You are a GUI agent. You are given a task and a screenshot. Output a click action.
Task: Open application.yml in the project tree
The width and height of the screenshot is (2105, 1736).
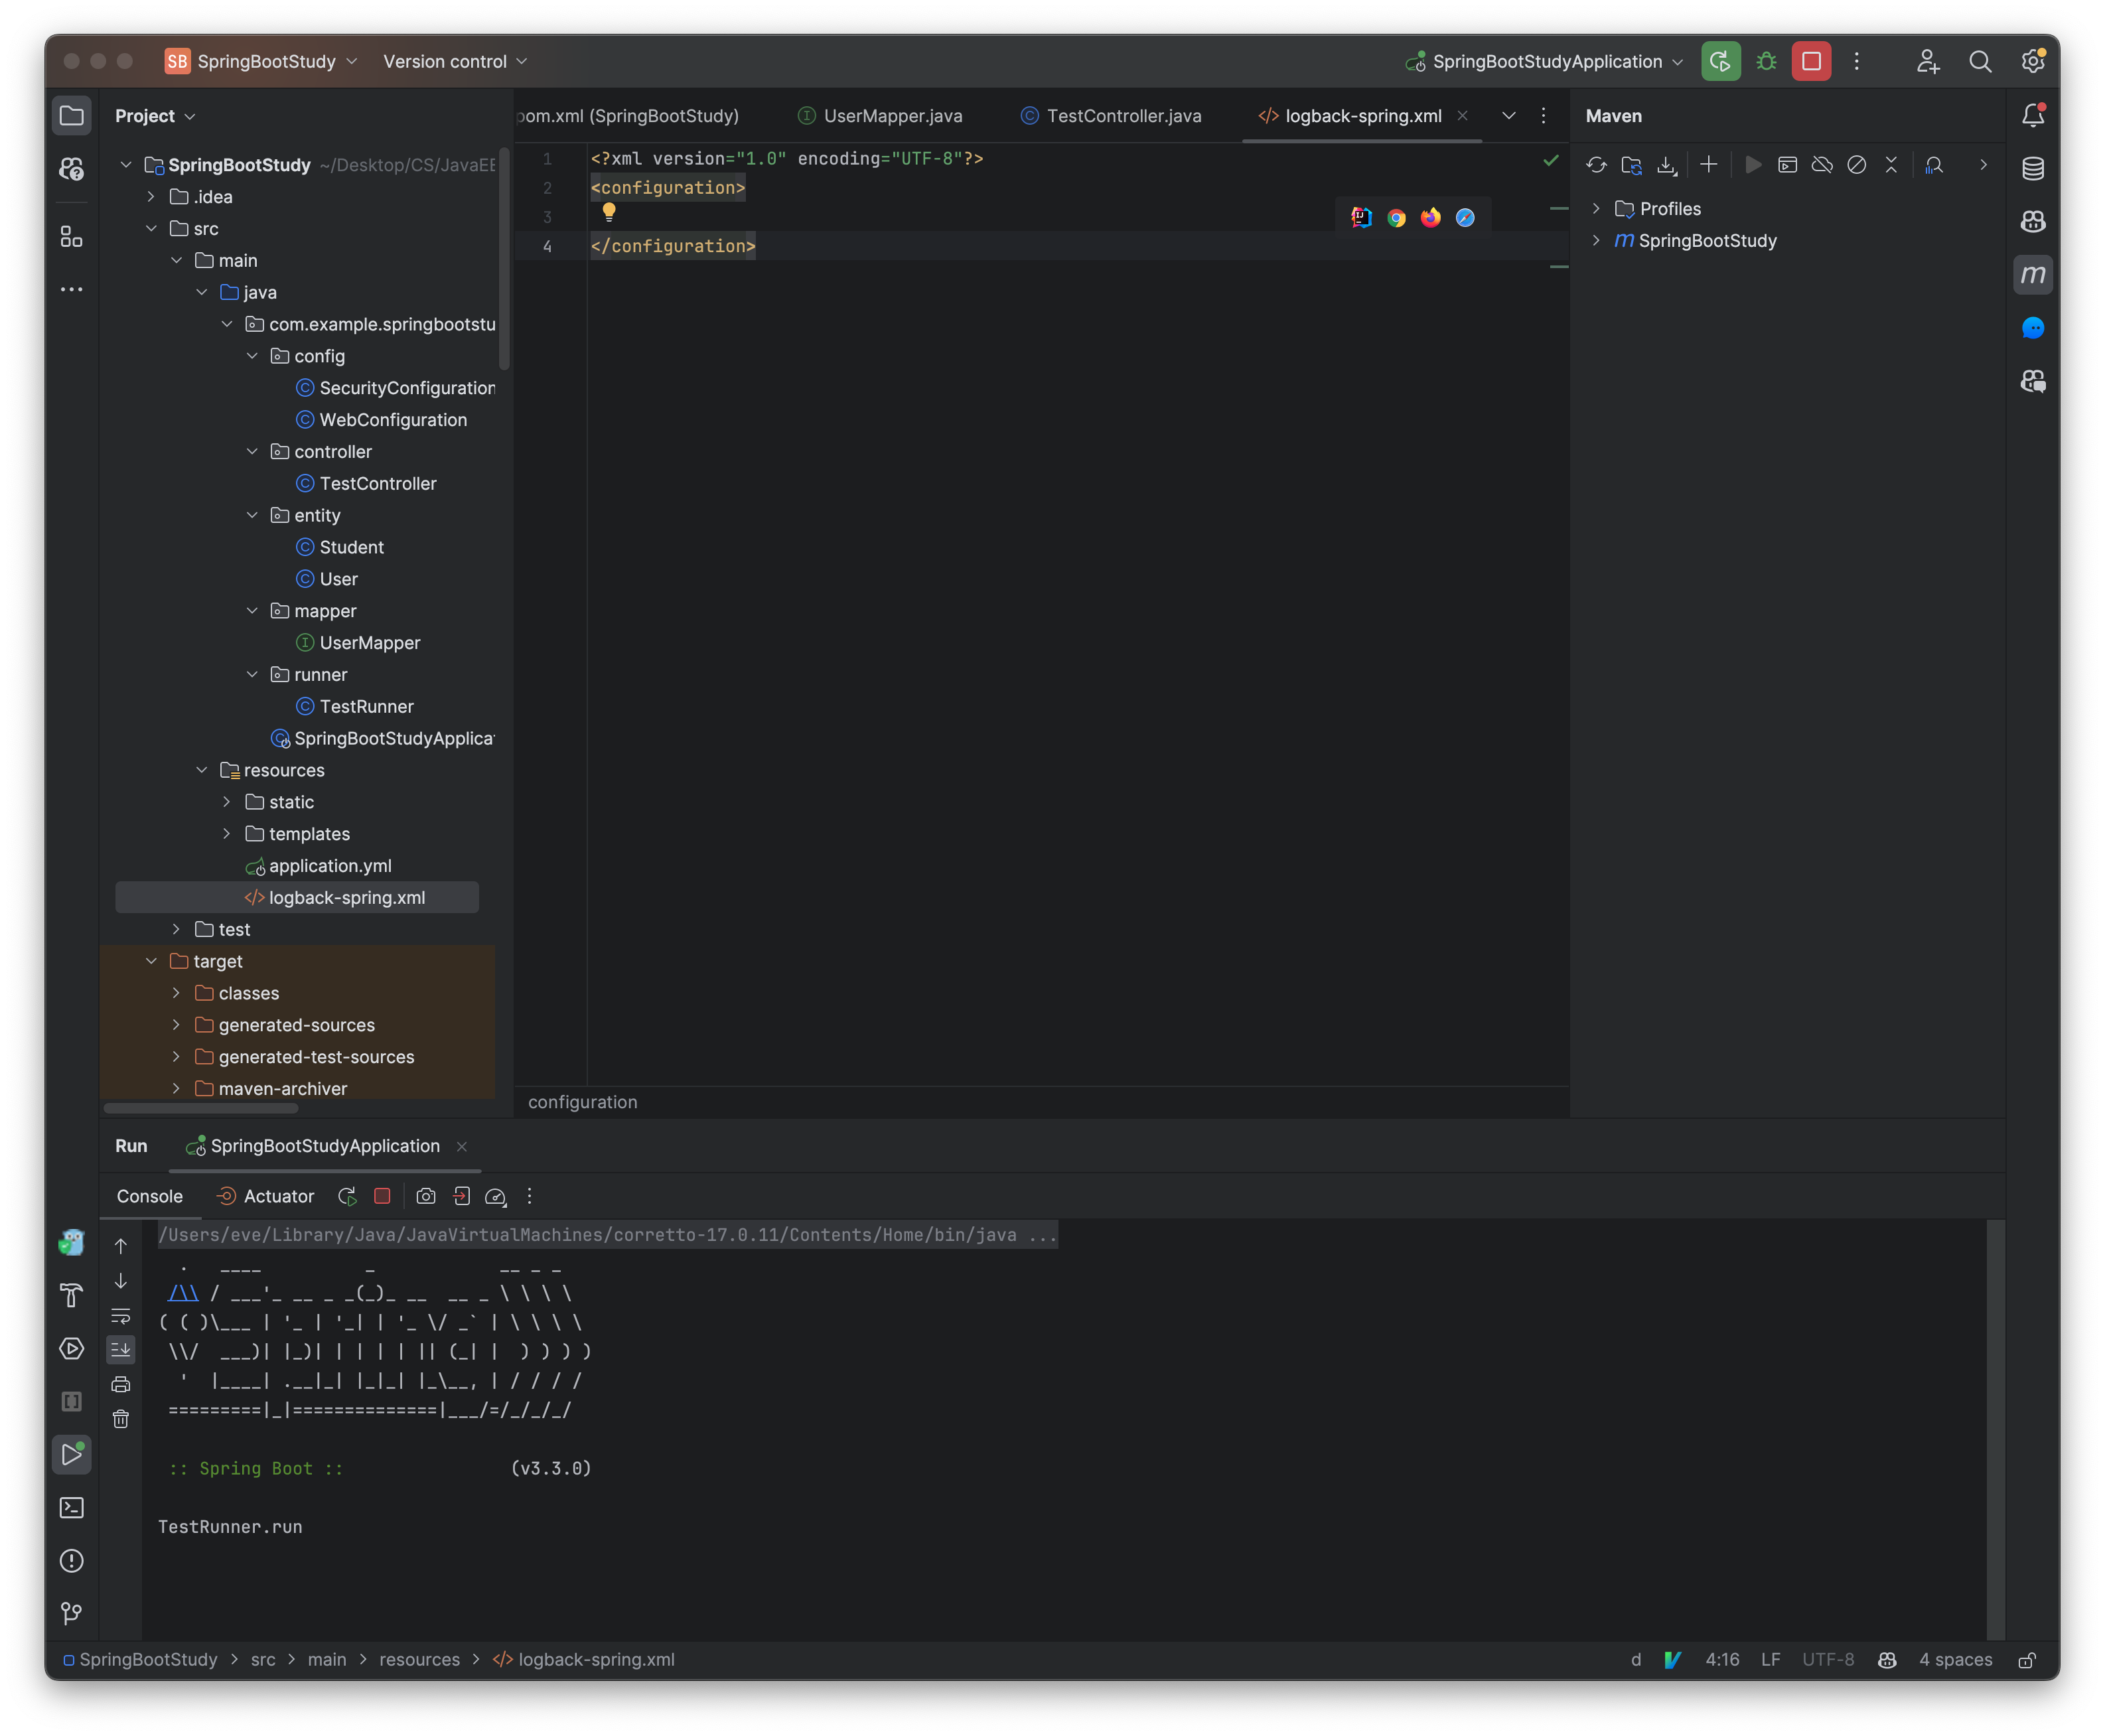[x=329, y=866]
